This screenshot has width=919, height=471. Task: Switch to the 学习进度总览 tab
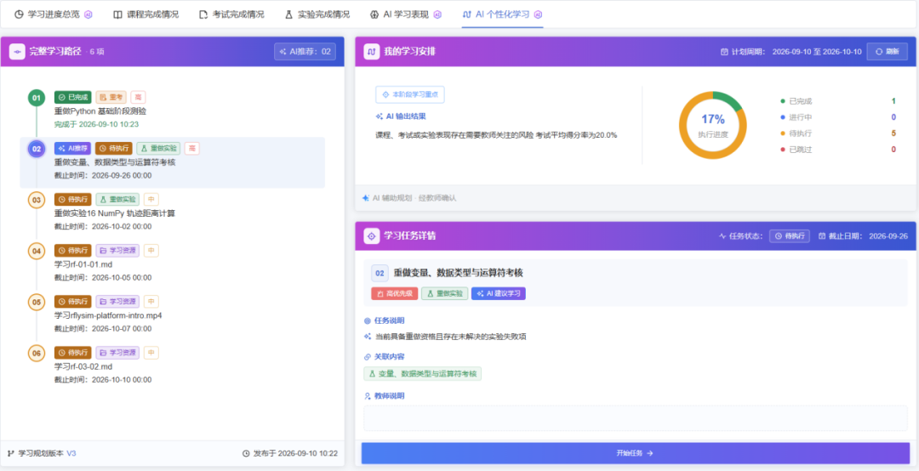pyautogui.click(x=54, y=14)
